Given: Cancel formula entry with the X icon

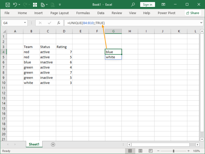Looking at the screenshot, I should click(40, 23).
